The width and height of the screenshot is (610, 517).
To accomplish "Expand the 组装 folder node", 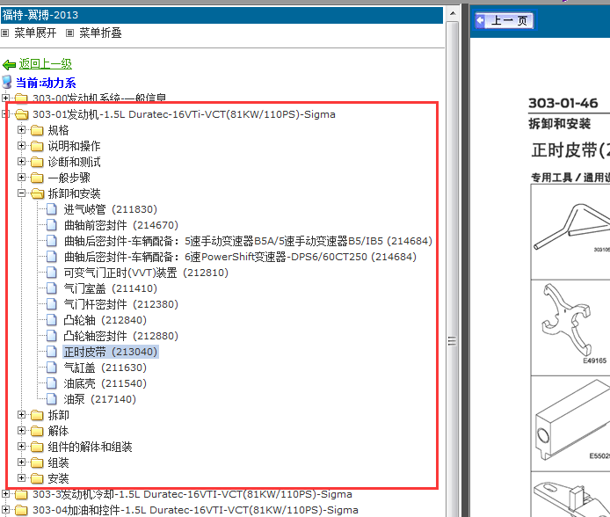I will pos(21,462).
